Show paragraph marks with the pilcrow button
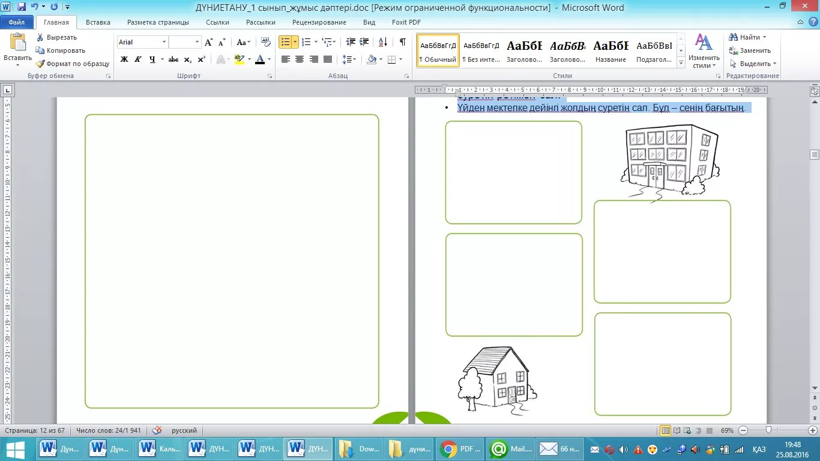Viewport: 820px width, 461px height. (x=402, y=42)
